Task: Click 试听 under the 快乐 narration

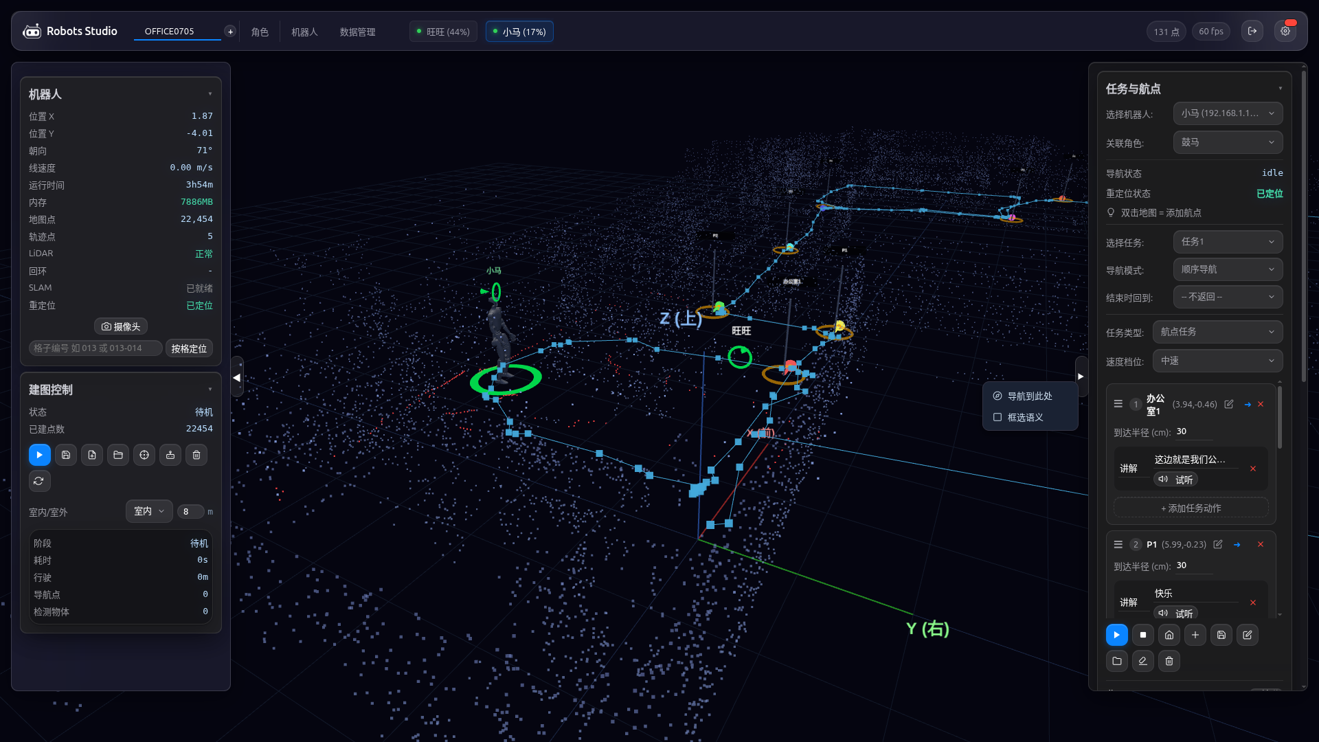Action: pyautogui.click(x=1176, y=614)
